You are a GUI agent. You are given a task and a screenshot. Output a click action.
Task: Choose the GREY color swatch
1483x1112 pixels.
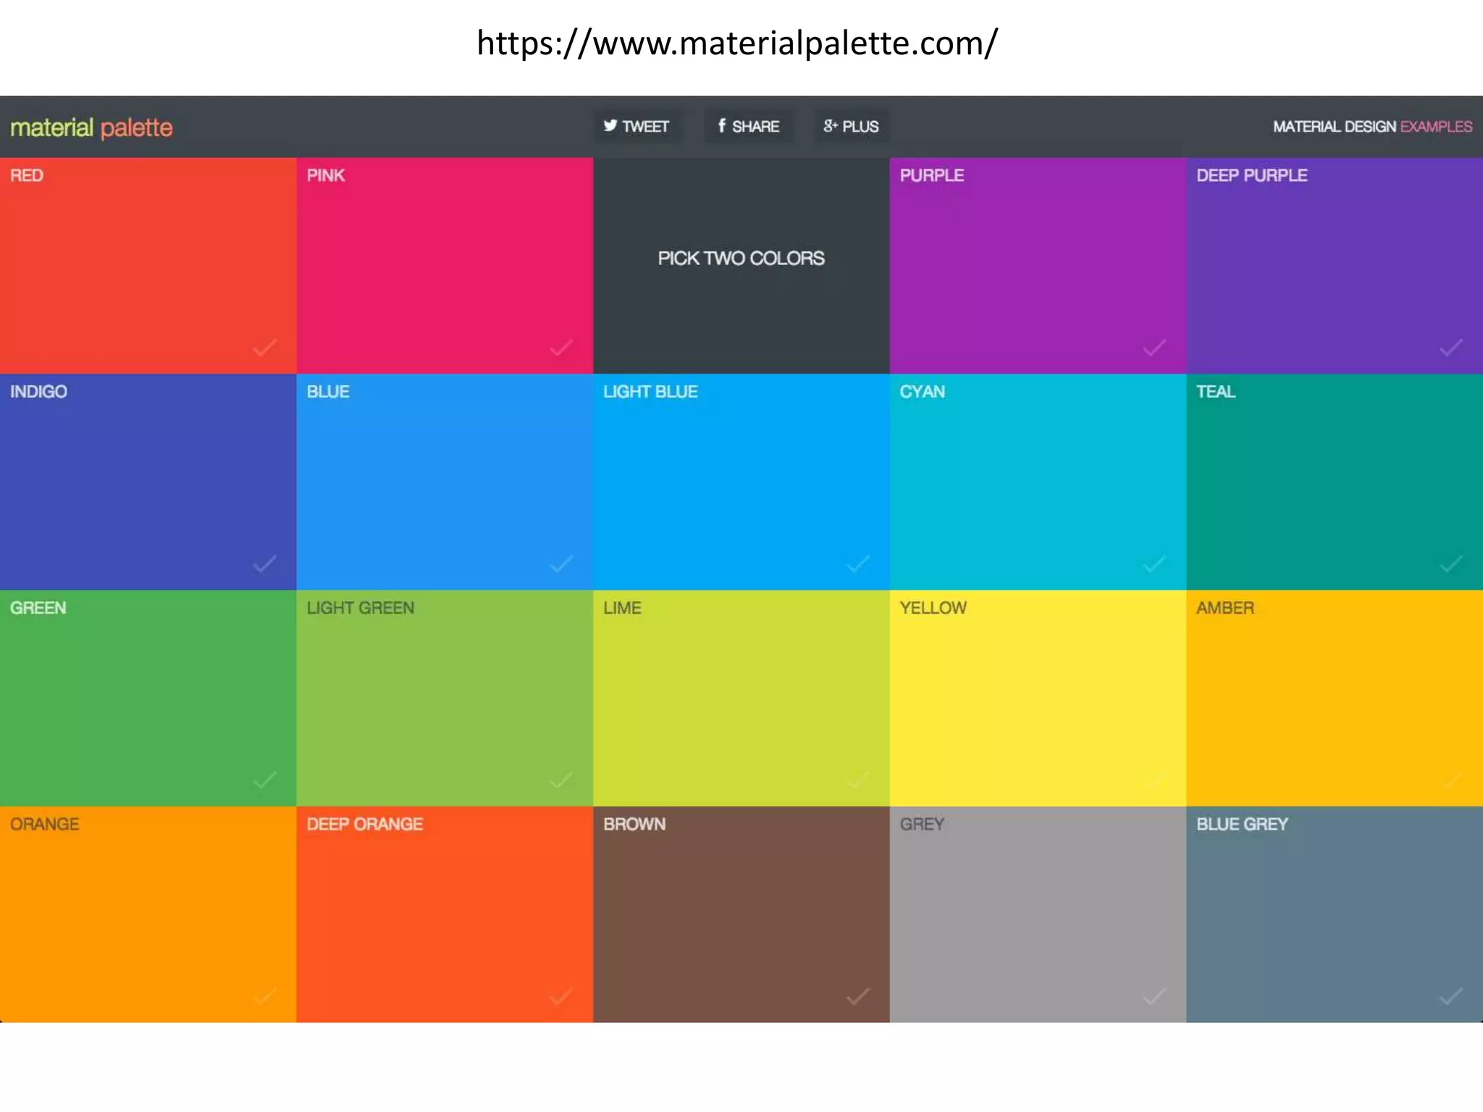pyautogui.click(x=1038, y=914)
